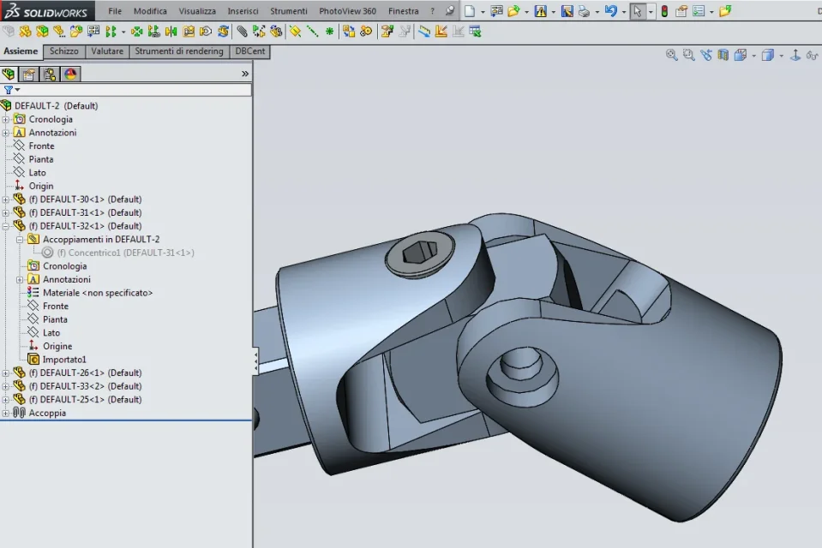This screenshot has height=548, width=822.
Task: Open the ? help menu
Action: (x=433, y=11)
